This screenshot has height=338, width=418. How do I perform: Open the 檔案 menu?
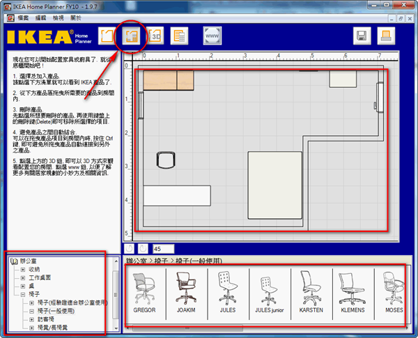23,18
